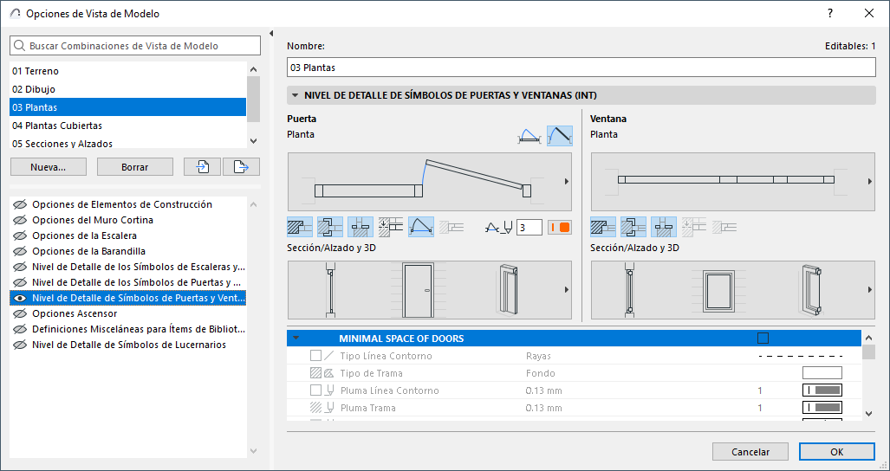Viewport: 890px width, 471px height.
Task: Click the Nombre text field
Action: click(581, 68)
